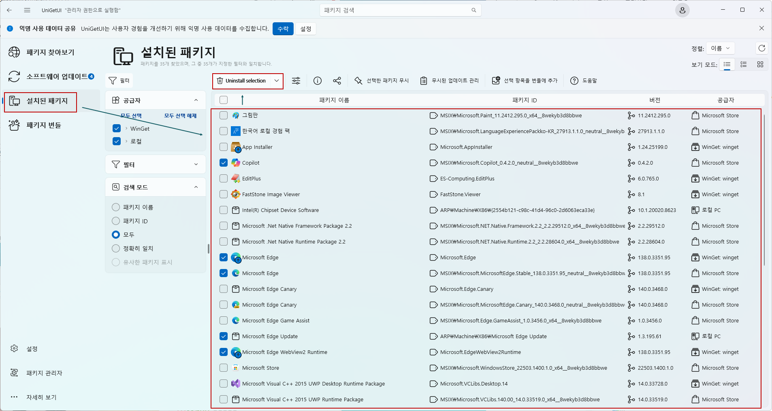Select the 정확히 일치 search mode radio

point(116,248)
